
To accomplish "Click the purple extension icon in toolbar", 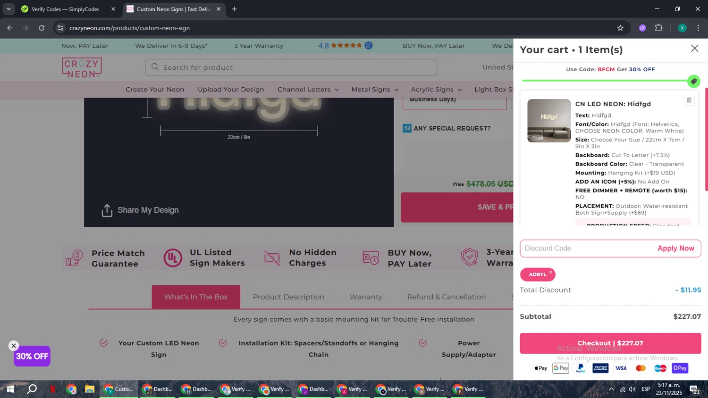I will coord(642,28).
